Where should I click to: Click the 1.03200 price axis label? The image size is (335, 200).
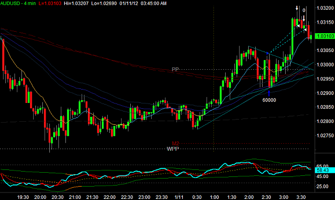(325, 8)
